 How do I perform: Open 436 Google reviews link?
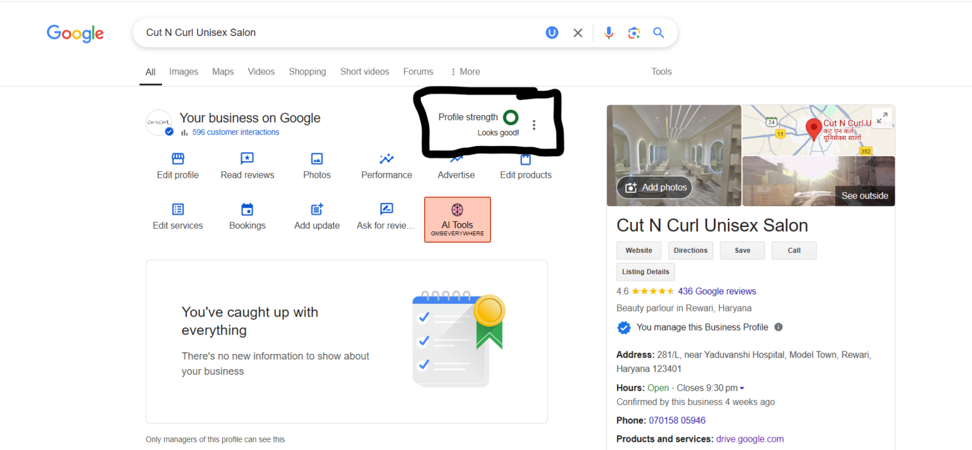coord(717,291)
